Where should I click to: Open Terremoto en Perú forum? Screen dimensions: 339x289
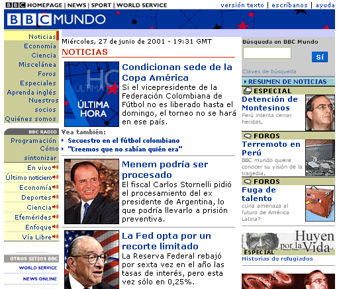pos(271,148)
